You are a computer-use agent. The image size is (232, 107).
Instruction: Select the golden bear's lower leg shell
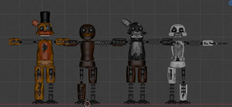pyautogui.click(x=39, y=92)
